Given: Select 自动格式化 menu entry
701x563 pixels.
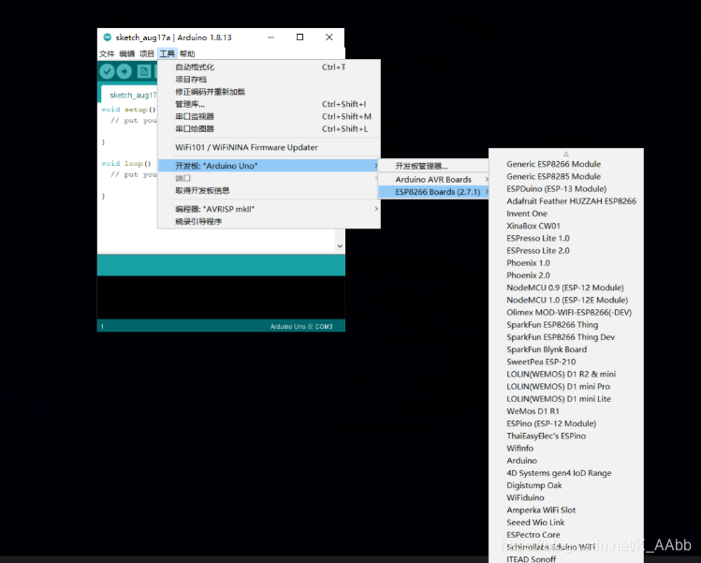Looking at the screenshot, I should point(269,67).
